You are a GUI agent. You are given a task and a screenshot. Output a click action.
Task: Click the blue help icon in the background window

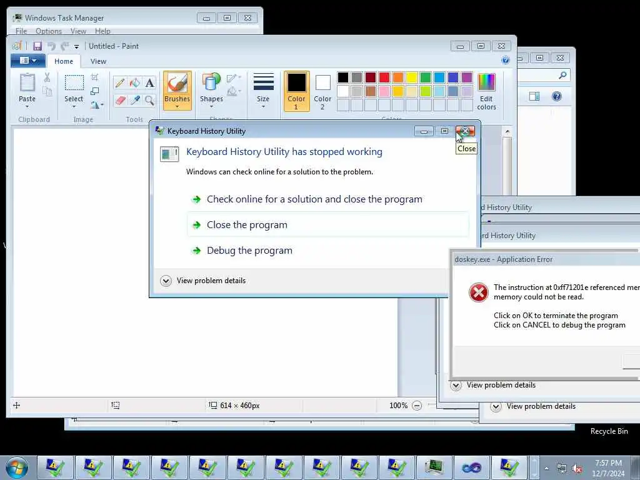[x=557, y=96]
